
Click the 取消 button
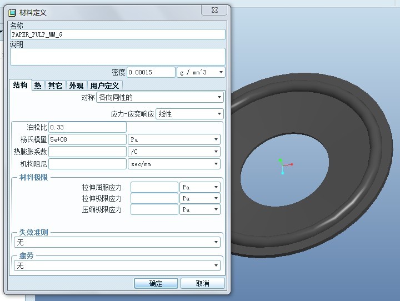point(203,283)
